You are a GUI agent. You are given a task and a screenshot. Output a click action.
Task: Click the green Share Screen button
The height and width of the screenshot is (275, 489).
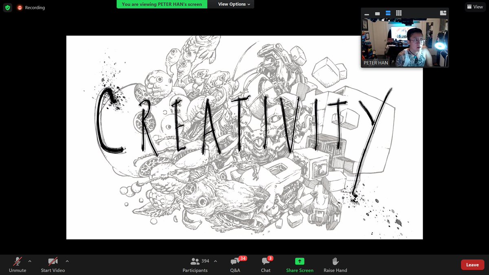tap(300, 264)
